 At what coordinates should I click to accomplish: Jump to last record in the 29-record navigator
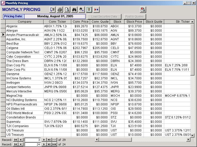pos(49,140)
